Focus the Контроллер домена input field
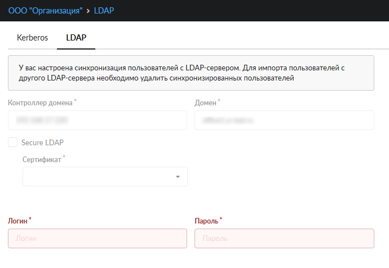The height and width of the screenshot is (268, 389). [x=98, y=120]
